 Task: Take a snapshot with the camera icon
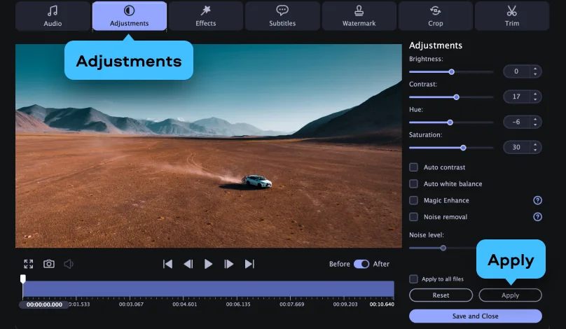[49, 264]
